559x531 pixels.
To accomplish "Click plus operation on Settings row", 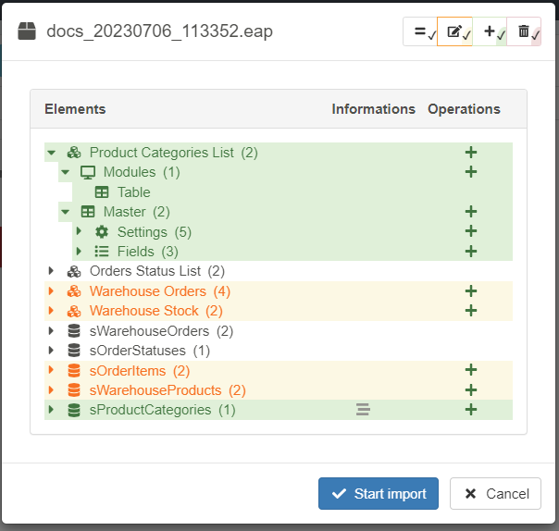I will (470, 231).
